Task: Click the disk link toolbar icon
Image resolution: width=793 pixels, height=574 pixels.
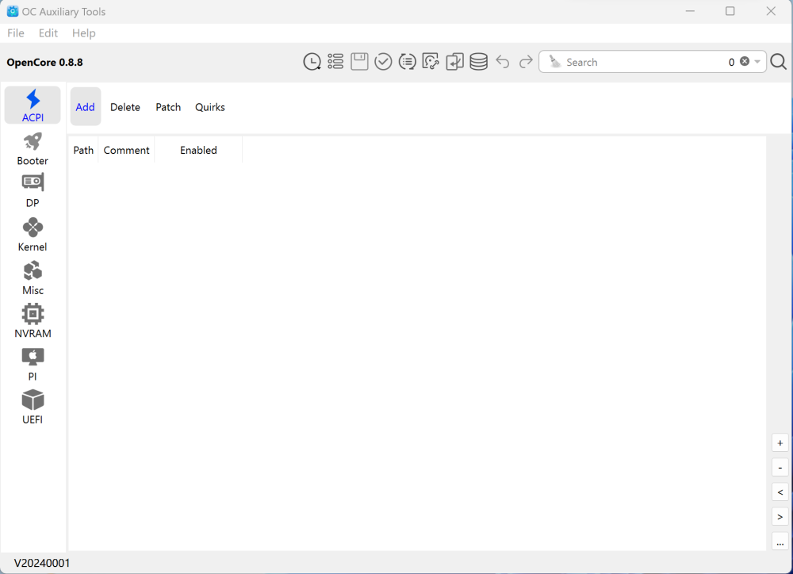Action: point(431,62)
